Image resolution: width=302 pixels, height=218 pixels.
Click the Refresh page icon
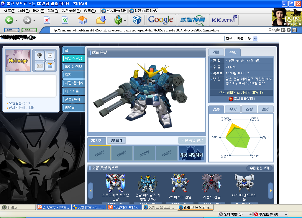65,20
